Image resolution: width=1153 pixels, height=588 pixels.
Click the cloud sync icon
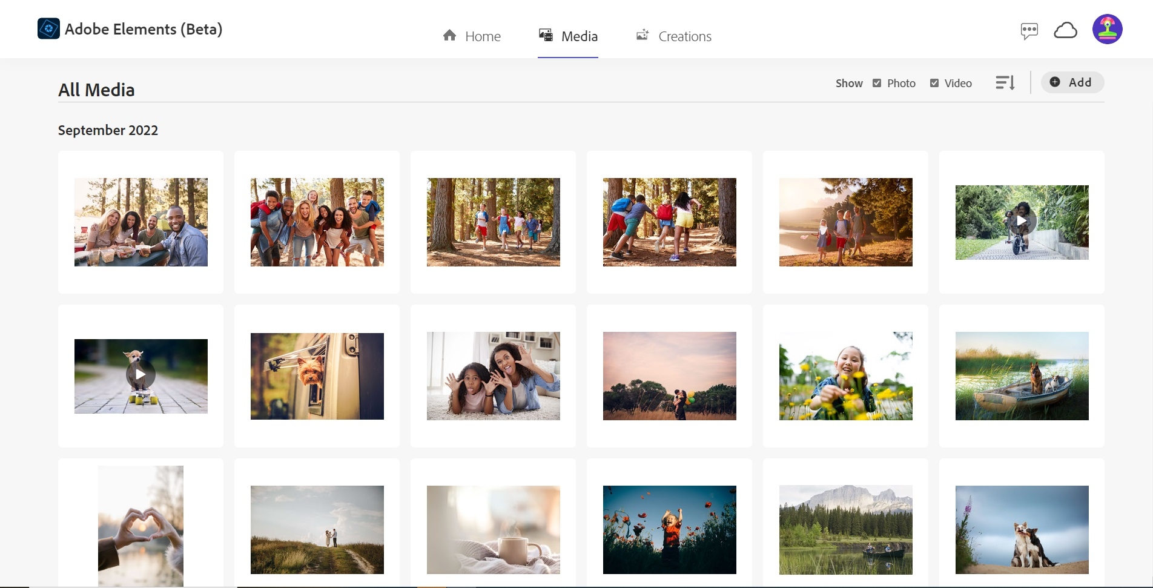tap(1065, 30)
